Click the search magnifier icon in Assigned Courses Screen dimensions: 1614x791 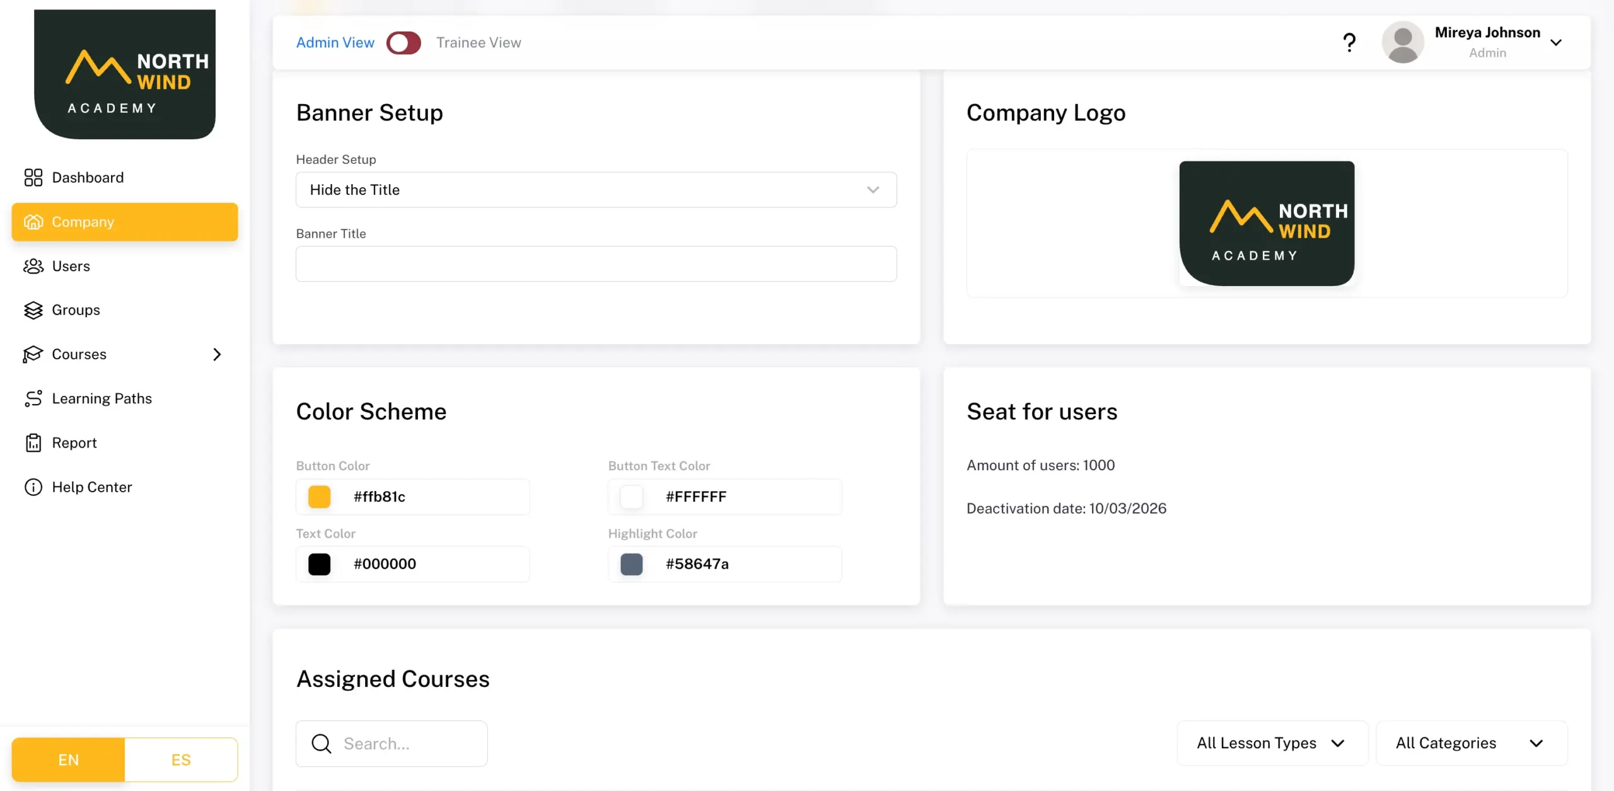coord(322,744)
